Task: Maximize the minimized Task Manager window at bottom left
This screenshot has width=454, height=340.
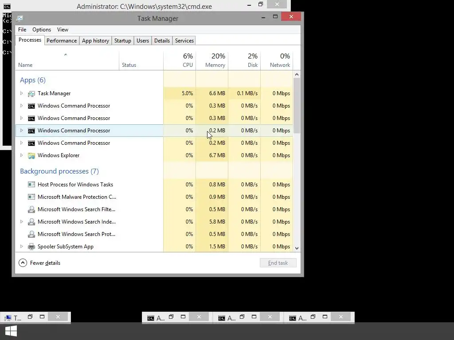Action: [42, 317]
